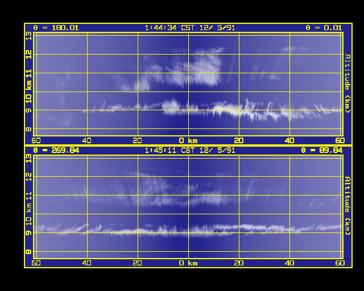Click the 20 distance tick on the θ = 269.84 side
This screenshot has height=291, width=364.
(x=137, y=263)
